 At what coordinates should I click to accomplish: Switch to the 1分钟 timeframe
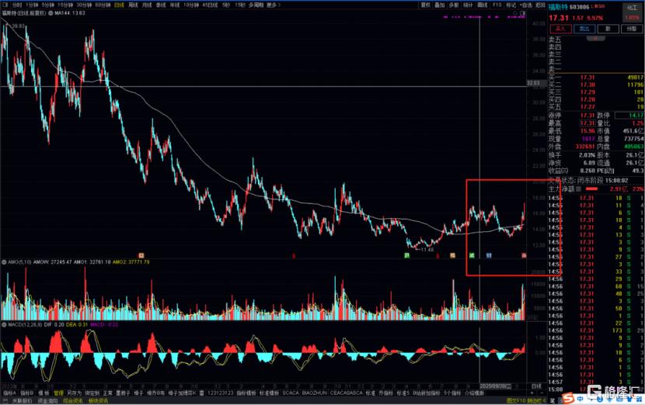(32, 5)
